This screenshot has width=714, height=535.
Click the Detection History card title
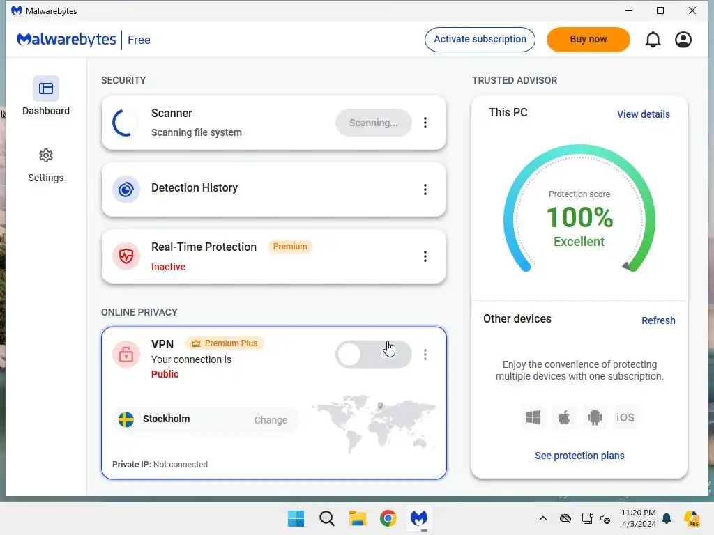click(195, 188)
